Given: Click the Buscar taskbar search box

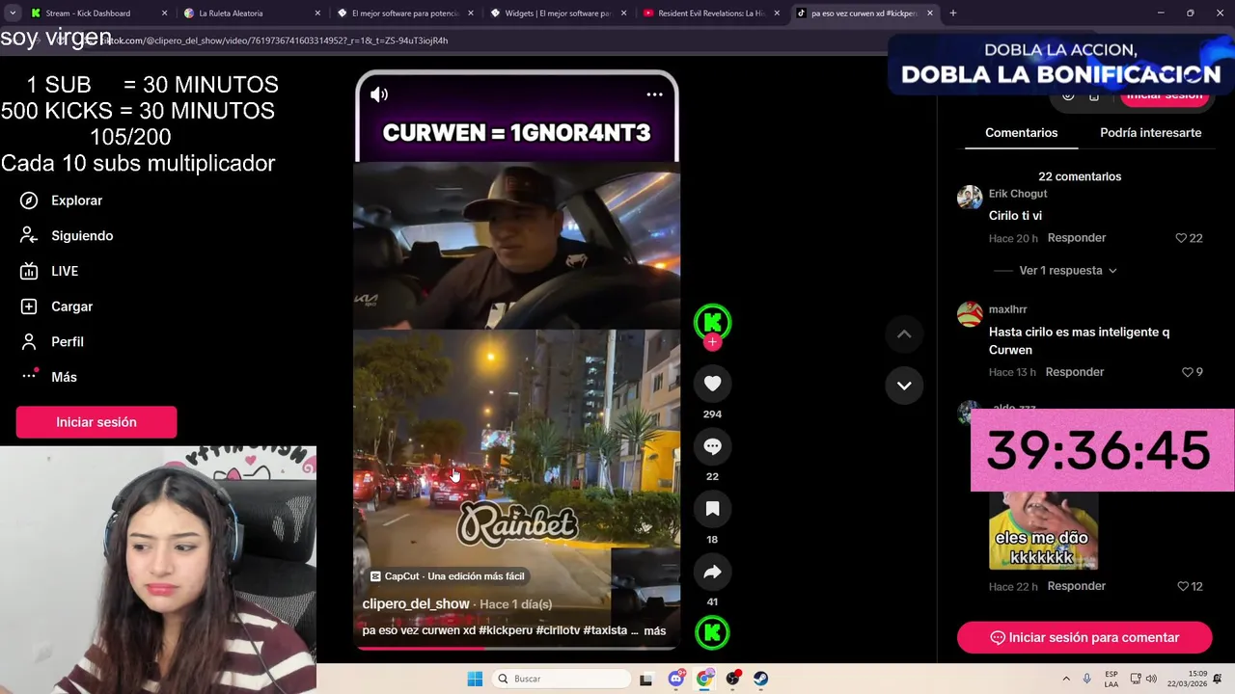Looking at the screenshot, I should pos(563,679).
